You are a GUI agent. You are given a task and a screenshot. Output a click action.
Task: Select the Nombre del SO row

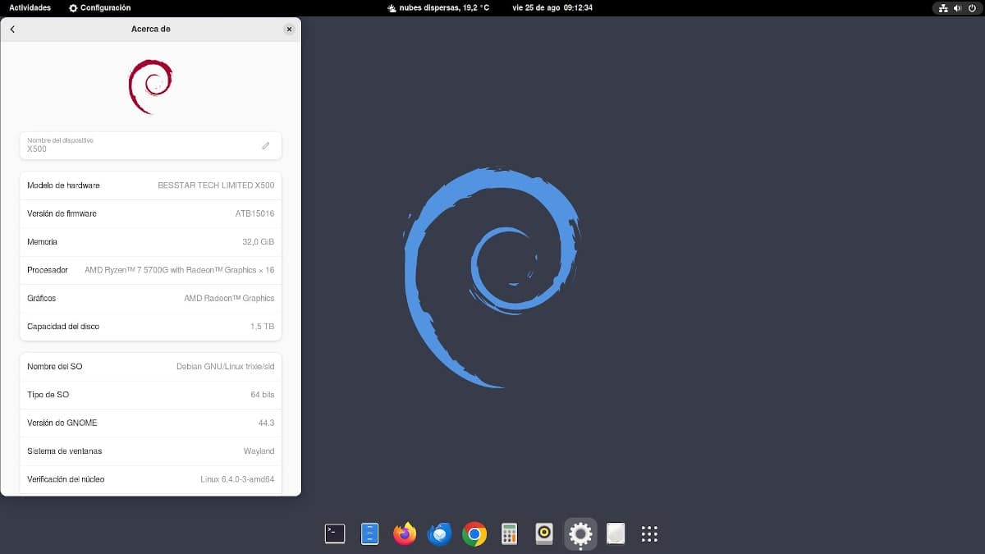pos(150,367)
